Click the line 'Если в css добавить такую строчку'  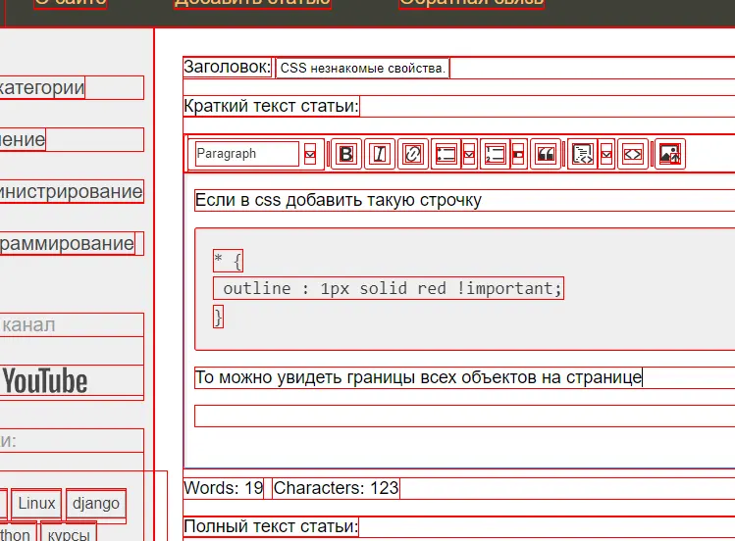pos(338,200)
